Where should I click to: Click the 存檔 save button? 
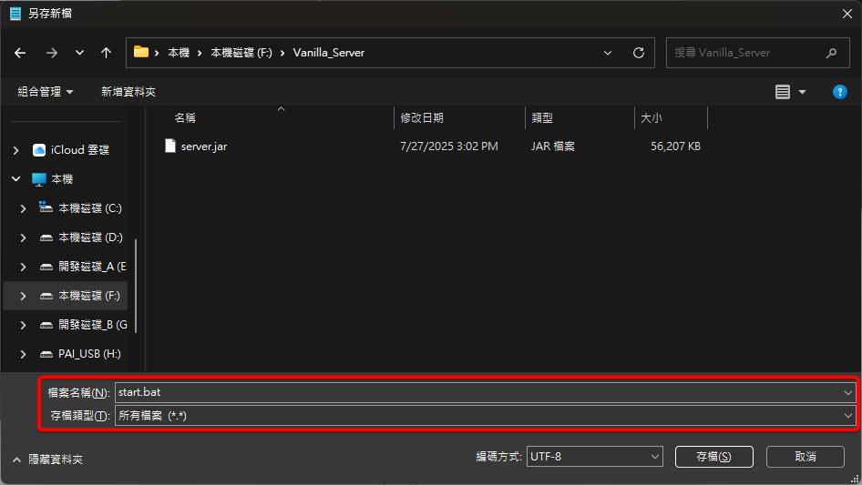[713, 457]
